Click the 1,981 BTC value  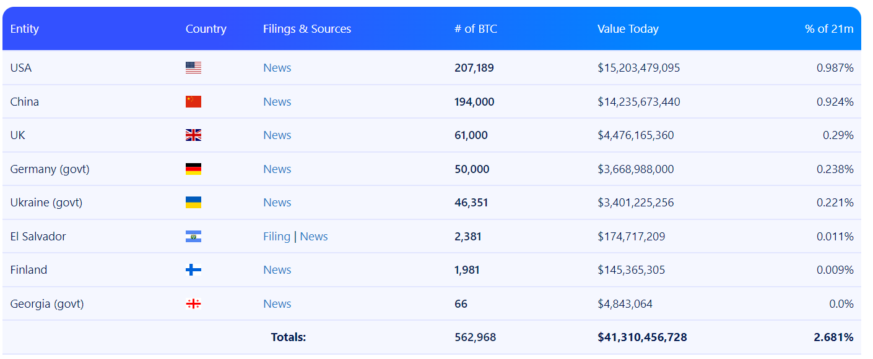click(467, 270)
